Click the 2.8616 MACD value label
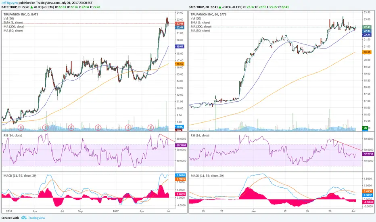 click(x=180, y=176)
